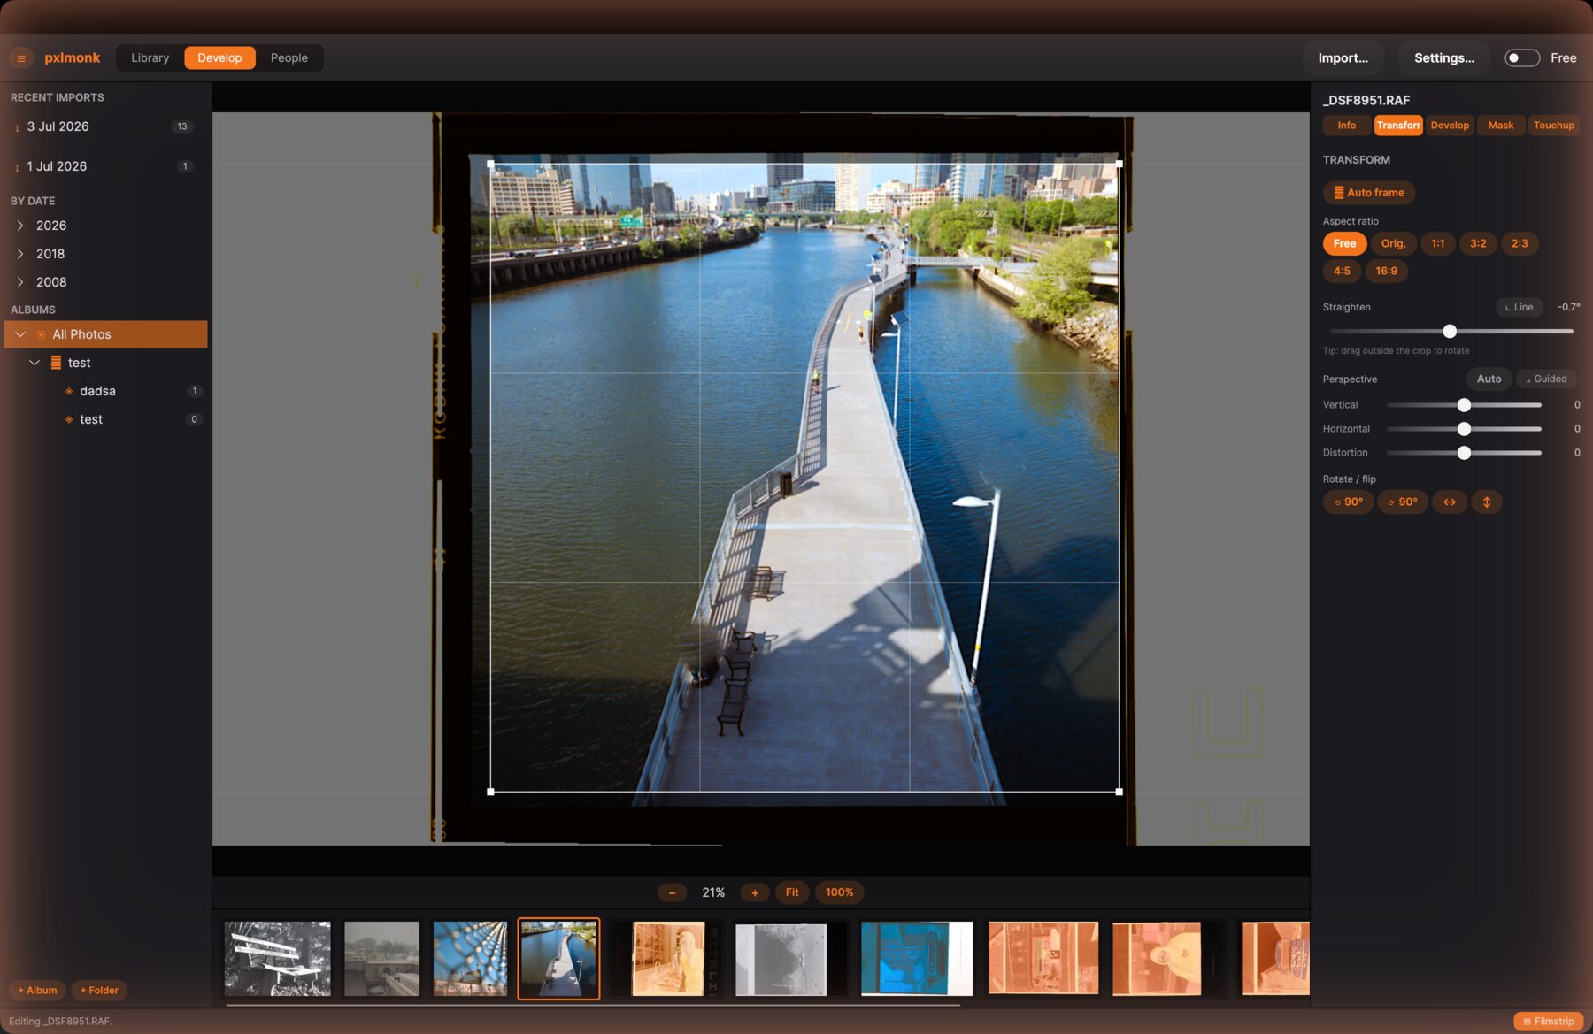Screen dimensions: 1593x1034
Task: Open the Touchup panel tab
Action: (x=1553, y=126)
